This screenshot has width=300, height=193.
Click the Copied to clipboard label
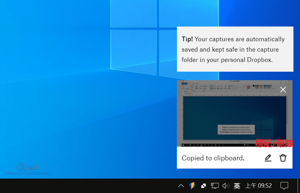pyautogui.click(x=213, y=158)
